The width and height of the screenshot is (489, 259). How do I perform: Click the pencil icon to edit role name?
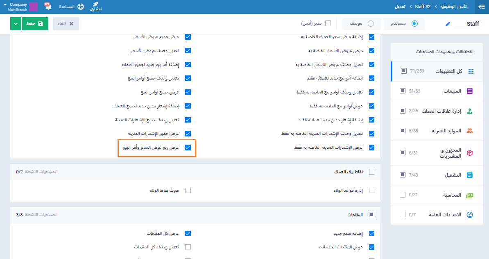(x=448, y=24)
